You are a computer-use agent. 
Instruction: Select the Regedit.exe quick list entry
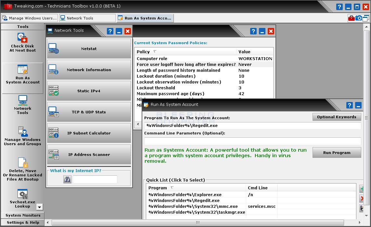click(x=251, y=200)
